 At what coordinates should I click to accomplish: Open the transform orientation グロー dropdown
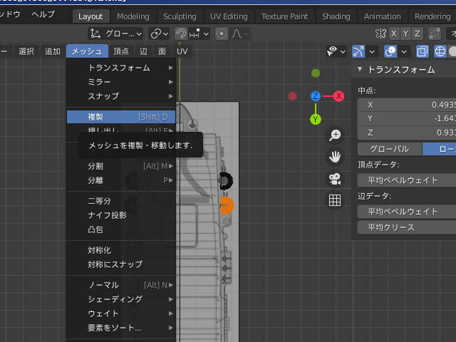click(115, 34)
